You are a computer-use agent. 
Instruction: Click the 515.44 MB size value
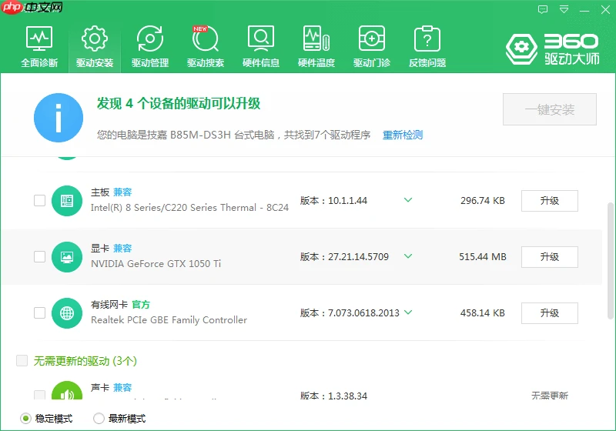[x=483, y=257]
